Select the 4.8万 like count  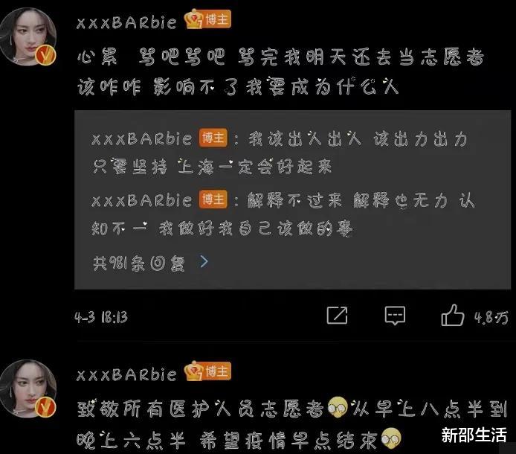coord(491,318)
